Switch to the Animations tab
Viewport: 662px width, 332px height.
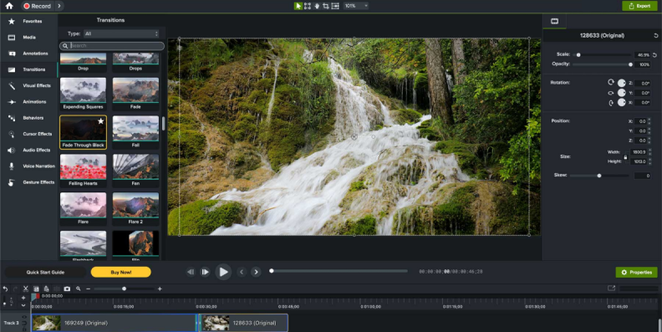point(28,102)
